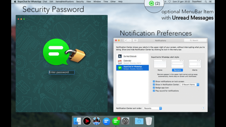Open the red play button app in dock

click(87, 121)
